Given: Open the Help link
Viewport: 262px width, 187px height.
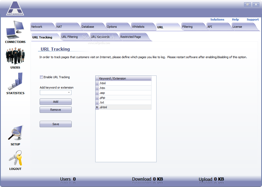Looking at the screenshot, I should [x=235, y=19].
